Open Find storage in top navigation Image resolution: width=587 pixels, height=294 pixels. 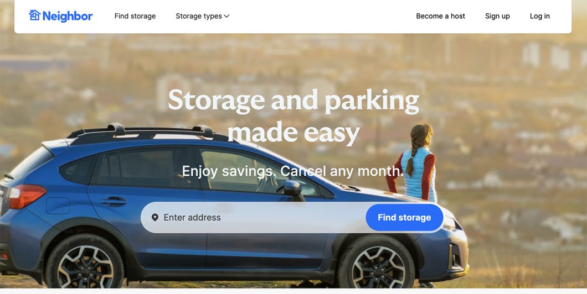[135, 16]
